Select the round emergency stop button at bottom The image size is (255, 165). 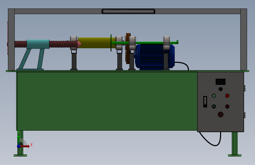click(x=221, y=115)
